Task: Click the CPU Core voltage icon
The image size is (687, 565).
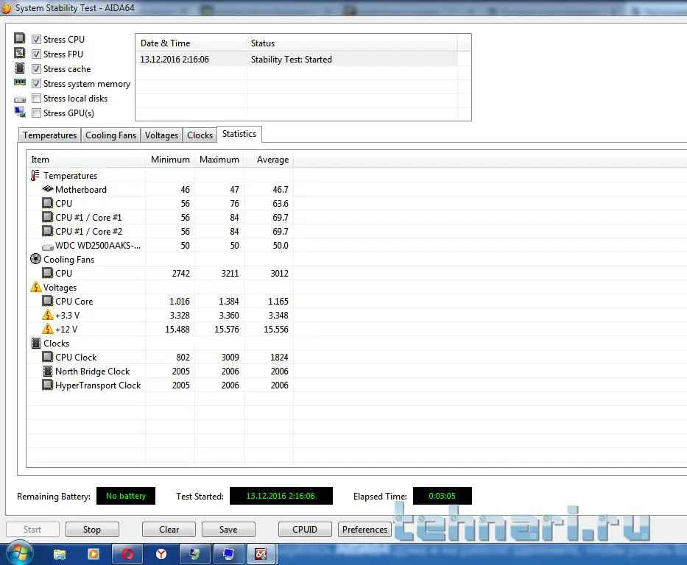Action: [47, 301]
